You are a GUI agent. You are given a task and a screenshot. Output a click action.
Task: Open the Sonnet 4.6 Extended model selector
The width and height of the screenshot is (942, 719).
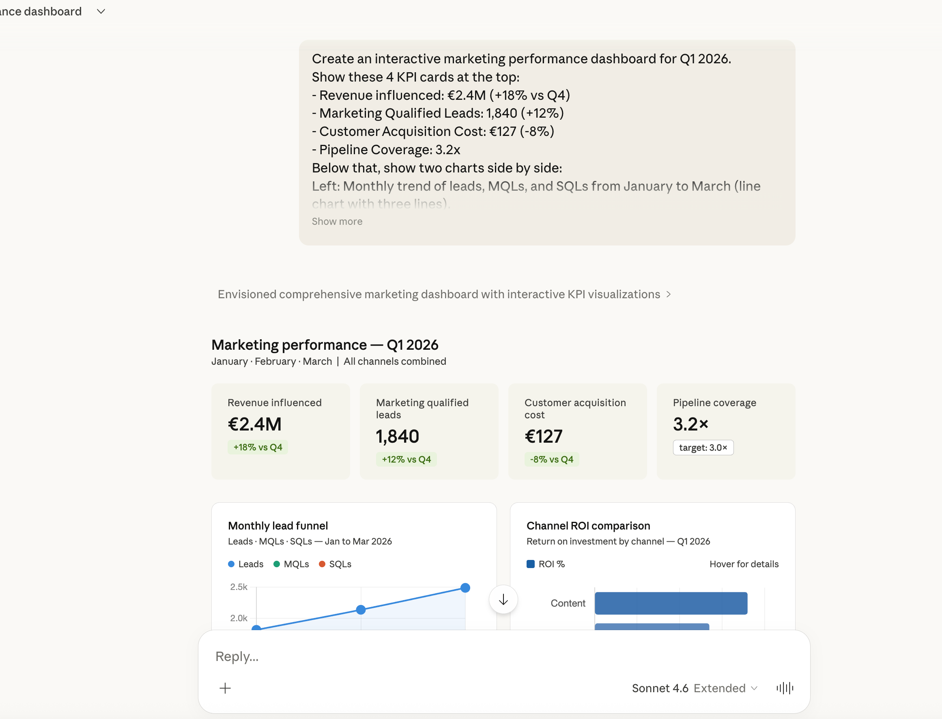(695, 688)
